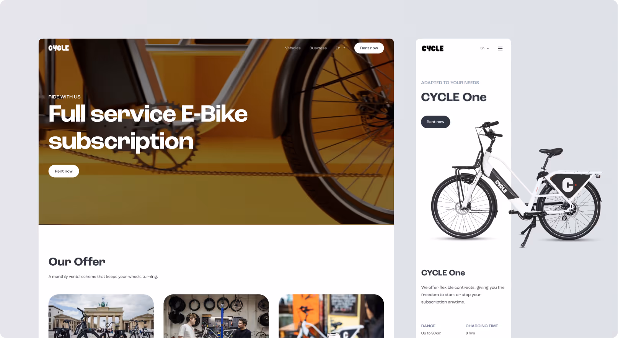The image size is (618, 338).
Task: Click the CHARGING TIME specification label
Action: tap(482, 326)
